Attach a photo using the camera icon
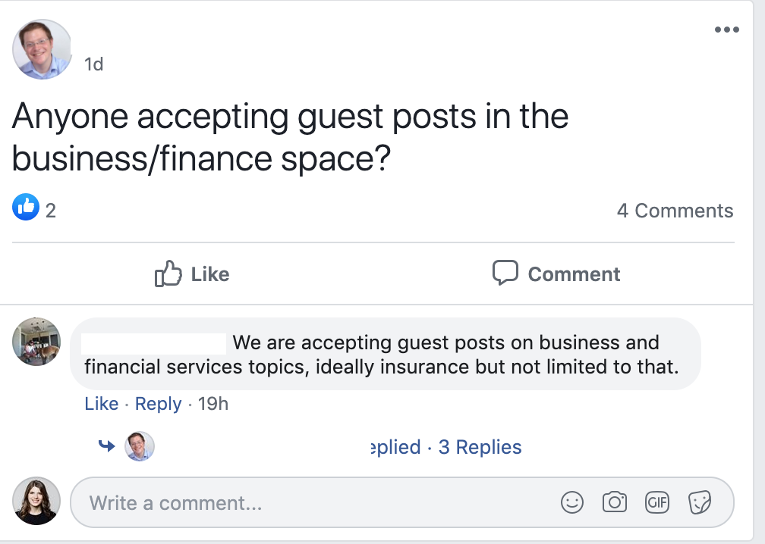The width and height of the screenshot is (765, 544). pos(615,502)
